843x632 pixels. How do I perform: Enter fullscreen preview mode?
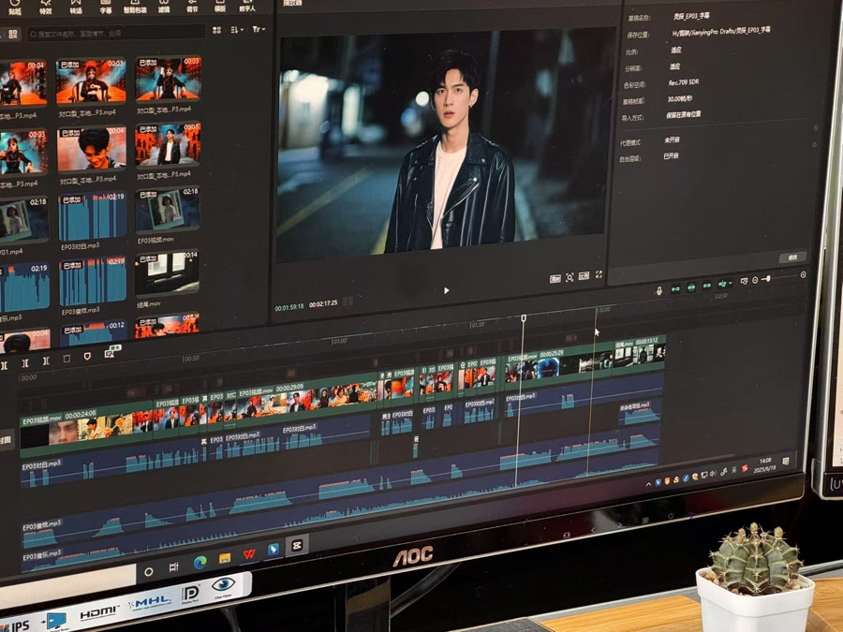click(x=599, y=275)
